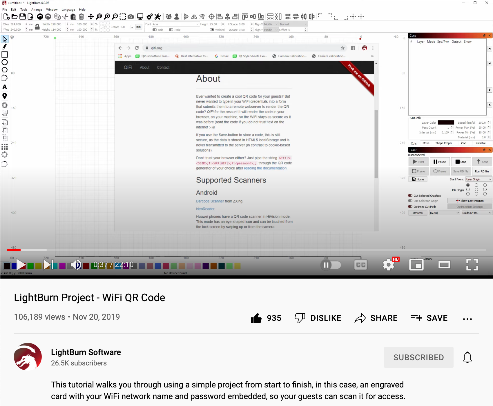This screenshot has width=493, height=406.
Task: Open the Font dropdown showing Arial
Action: 176,24
